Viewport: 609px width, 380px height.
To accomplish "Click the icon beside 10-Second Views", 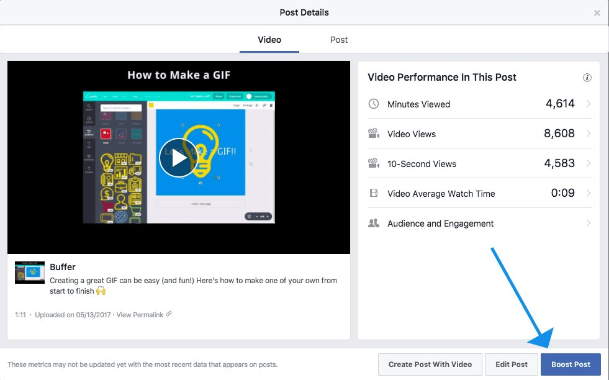I will [x=374, y=163].
